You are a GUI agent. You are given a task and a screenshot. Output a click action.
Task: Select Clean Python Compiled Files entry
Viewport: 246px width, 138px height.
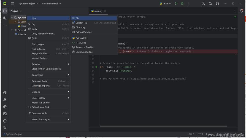click(49, 69)
